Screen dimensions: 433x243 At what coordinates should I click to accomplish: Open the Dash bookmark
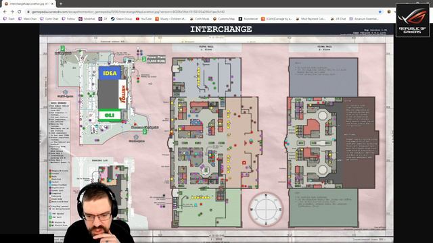click(x=9, y=19)
